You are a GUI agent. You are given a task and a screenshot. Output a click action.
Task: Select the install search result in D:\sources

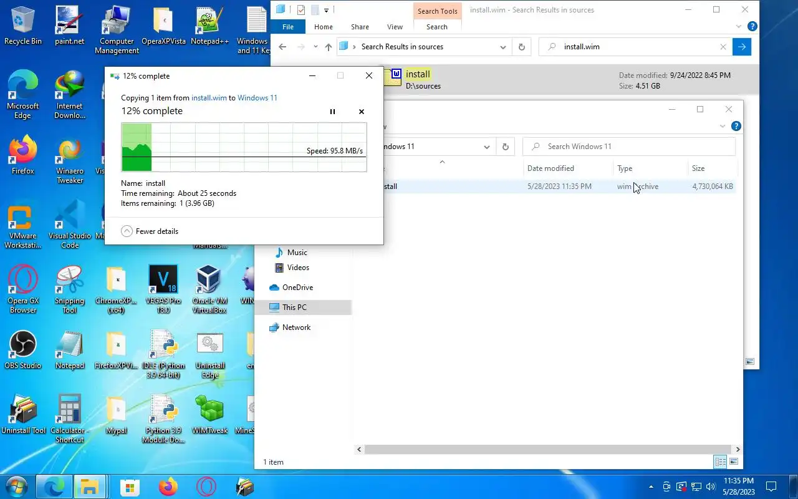coord(515,79)
